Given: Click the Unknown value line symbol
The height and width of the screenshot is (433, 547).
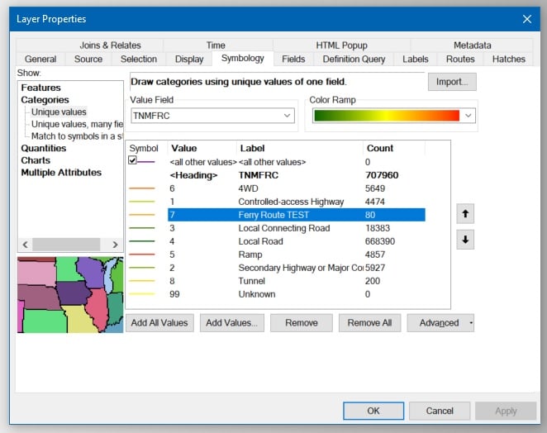Looking at the screenshot, I should pos(141,294).
